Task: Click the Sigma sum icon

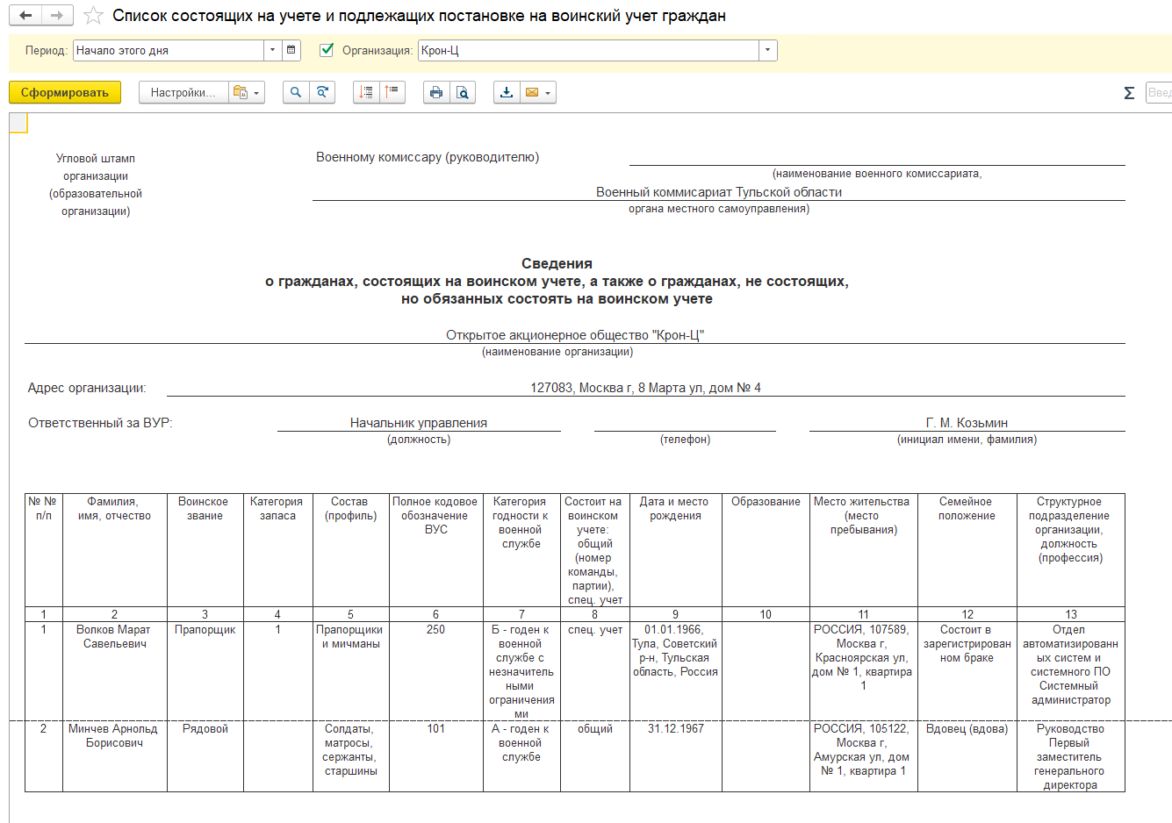Action: click(1129, 93)
